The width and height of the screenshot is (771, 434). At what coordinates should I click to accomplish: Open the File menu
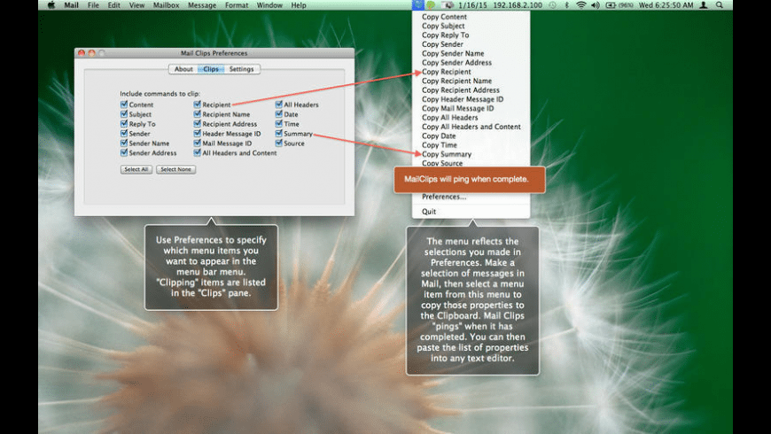[93, 5]
